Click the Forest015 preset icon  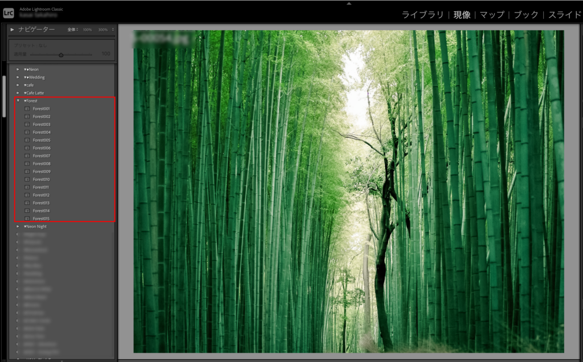pyautogui.click(x=27, y=219)
